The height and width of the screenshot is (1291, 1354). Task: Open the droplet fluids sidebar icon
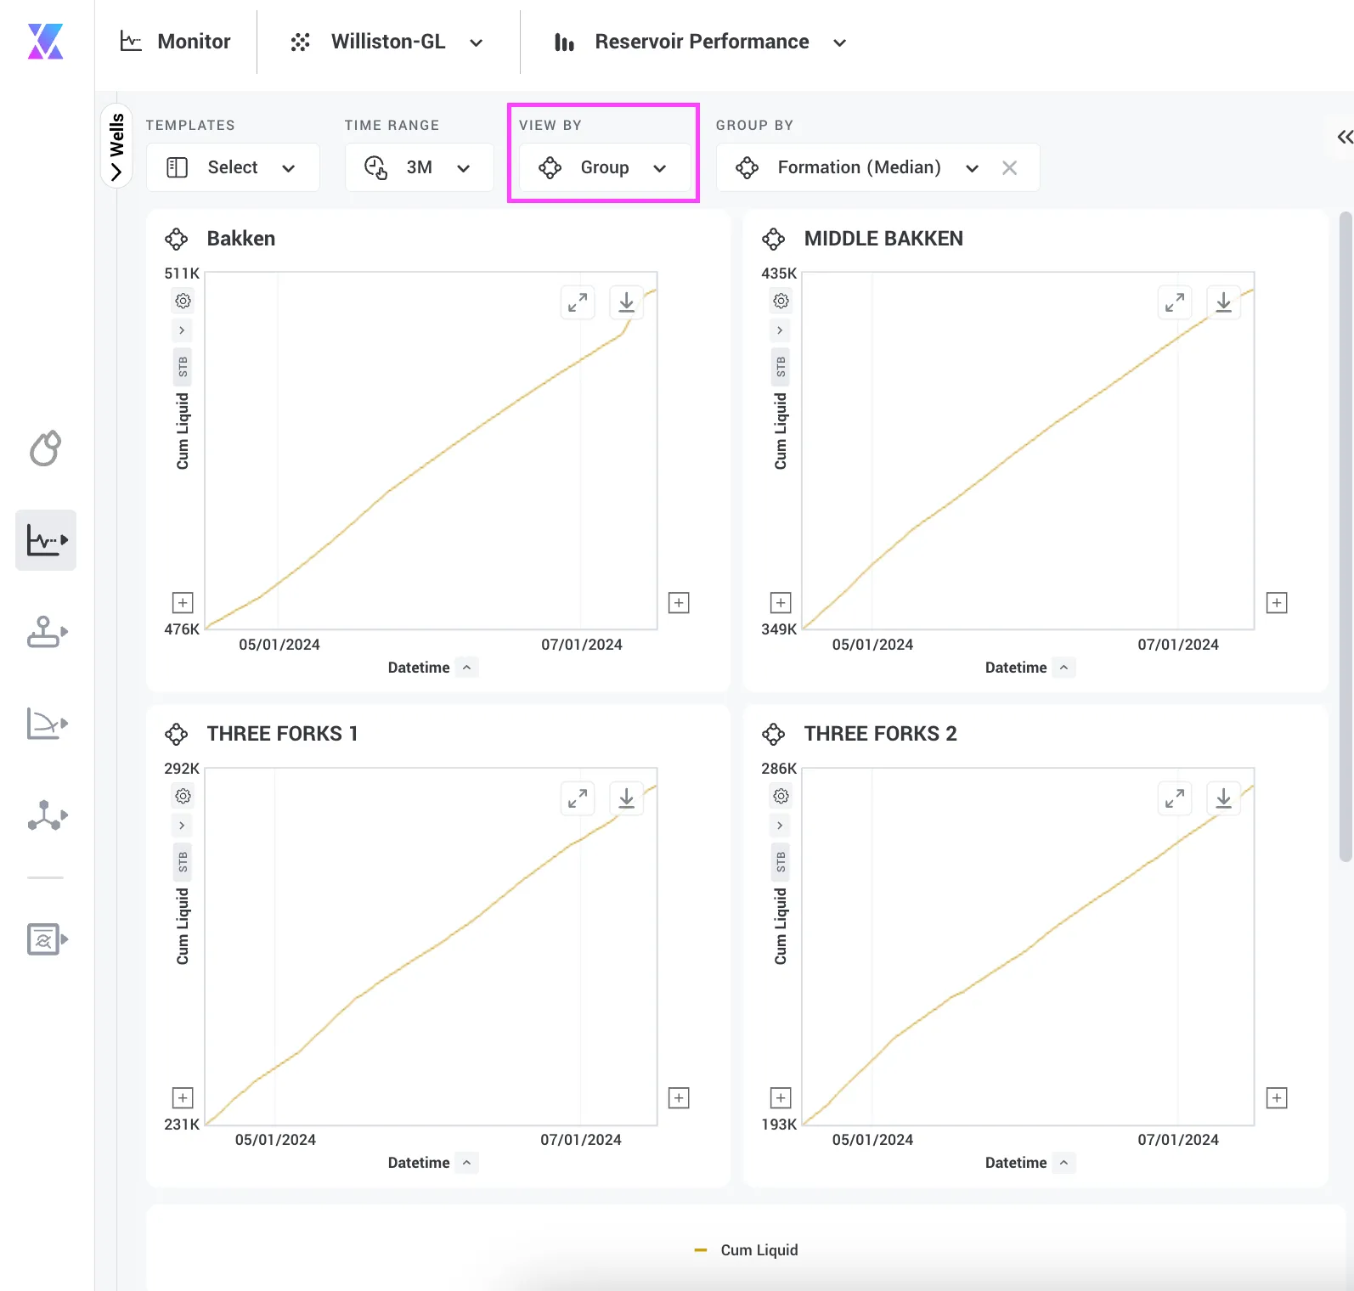tap(46, 448)
